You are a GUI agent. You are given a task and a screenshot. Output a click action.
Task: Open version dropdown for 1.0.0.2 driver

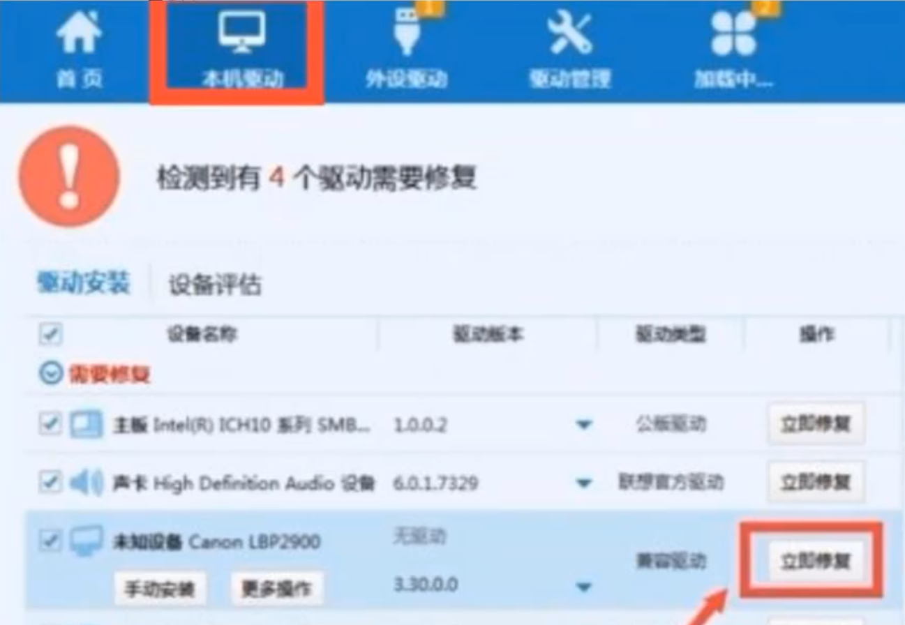(x=583, y=424)
